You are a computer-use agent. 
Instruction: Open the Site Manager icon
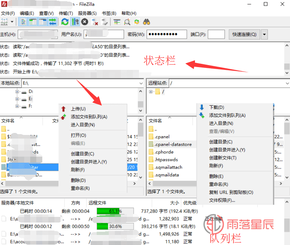pos(4,22)
